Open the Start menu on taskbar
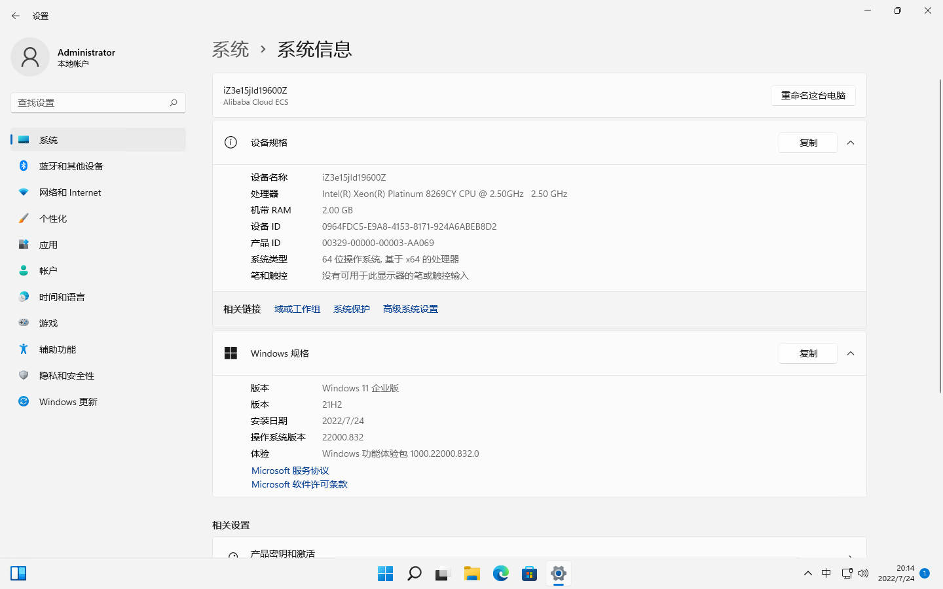The image size is (943, 589). 385,574
